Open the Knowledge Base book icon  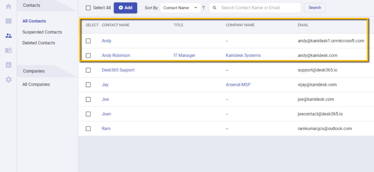[9, 51]
